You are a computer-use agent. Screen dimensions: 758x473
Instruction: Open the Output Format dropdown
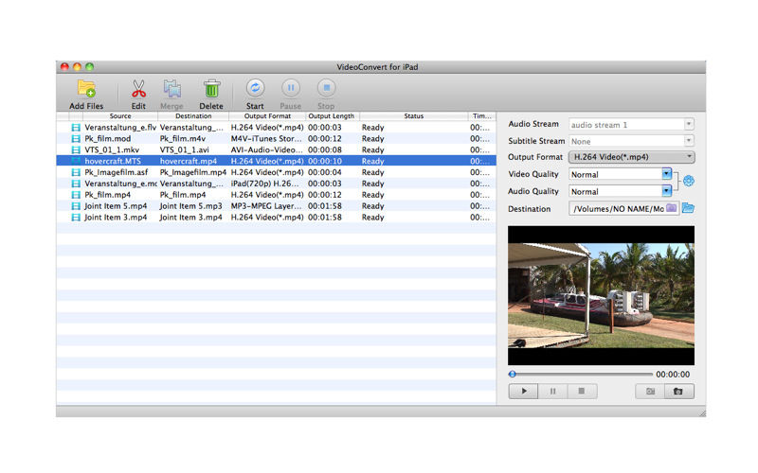(x=631, y=157)
